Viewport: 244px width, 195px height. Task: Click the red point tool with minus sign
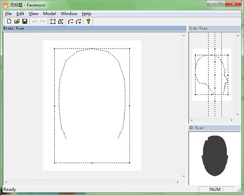[71, 21]
